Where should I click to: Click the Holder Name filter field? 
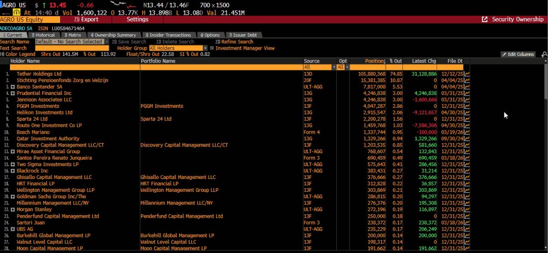(x=74, y=67)
